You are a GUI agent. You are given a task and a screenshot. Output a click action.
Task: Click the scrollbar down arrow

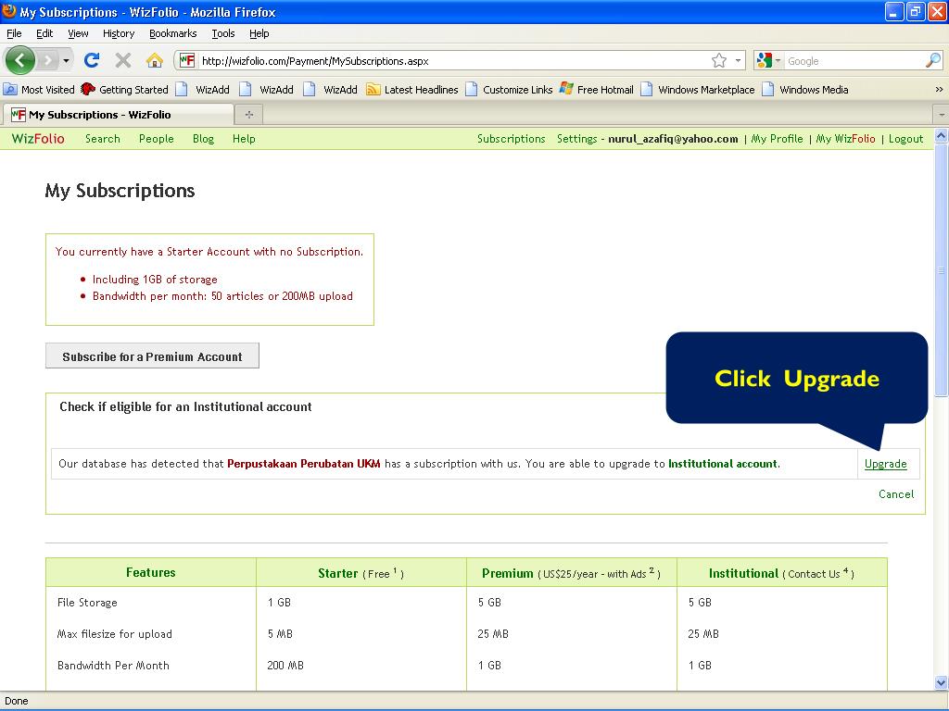[942, 682]
